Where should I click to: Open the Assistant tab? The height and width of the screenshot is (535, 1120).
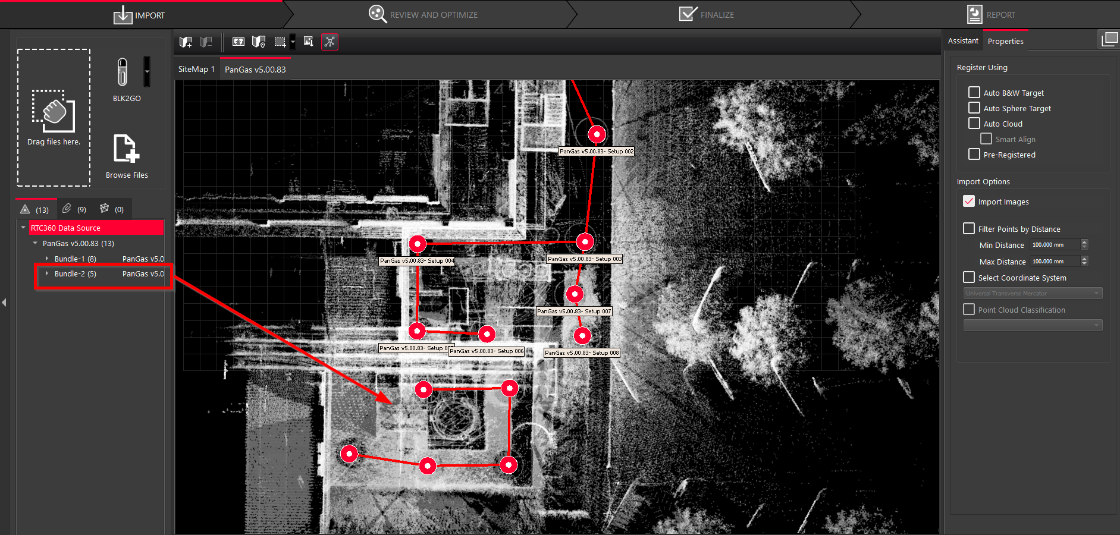[x=962, y=41]
